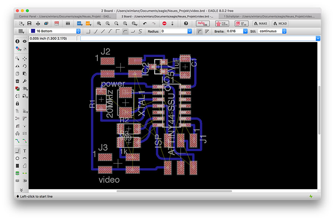Enable the straight miter style

click(x=207, y=31)
